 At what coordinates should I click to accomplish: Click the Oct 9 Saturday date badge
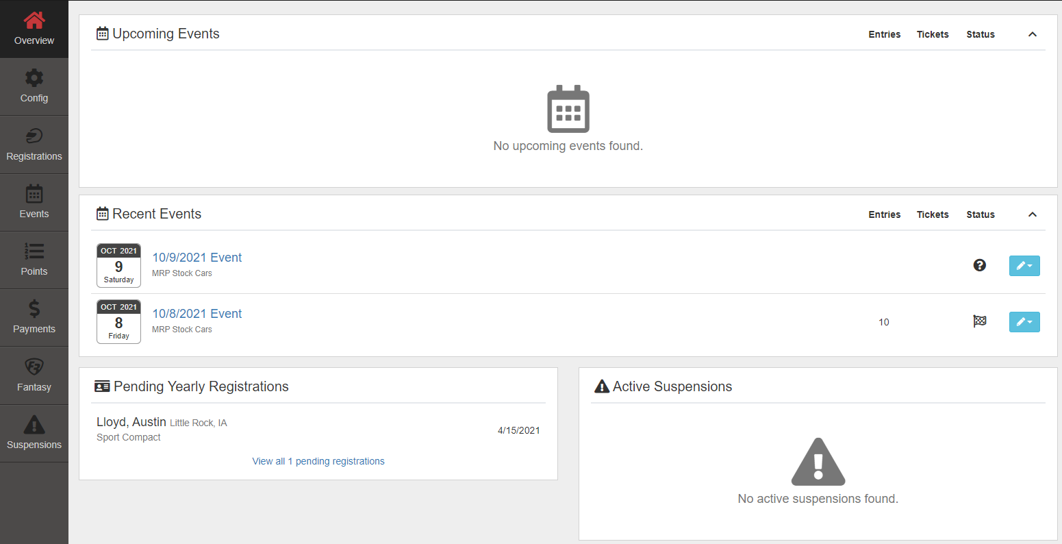tap(118, 265)
